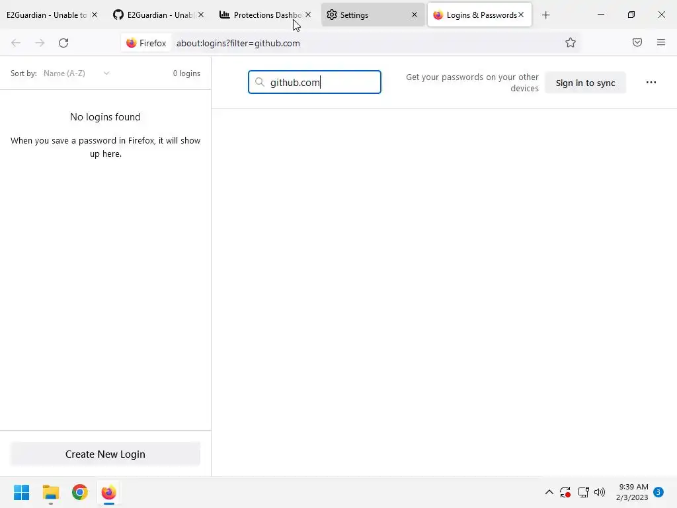
Task: Open the Windows Start menu
Action: coord(22,492)
